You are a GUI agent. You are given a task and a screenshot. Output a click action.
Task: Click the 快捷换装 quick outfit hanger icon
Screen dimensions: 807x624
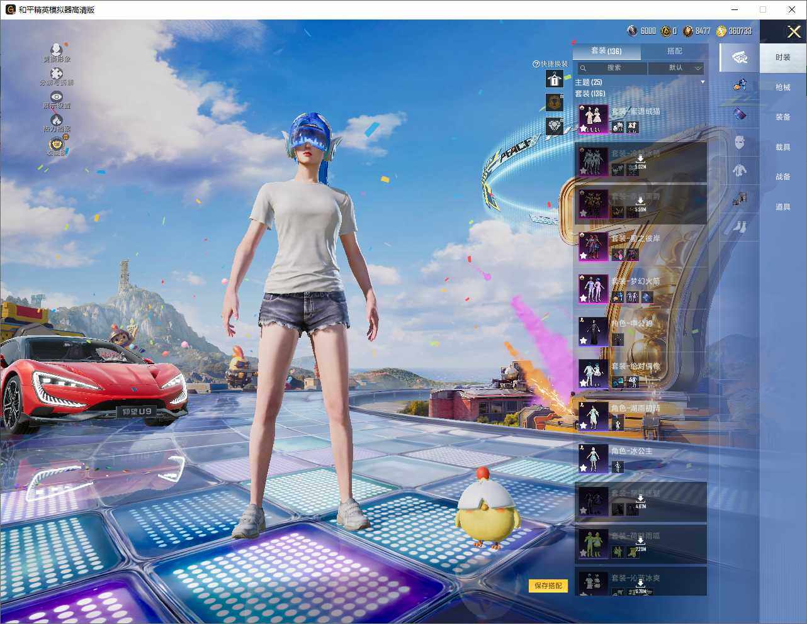point(555,79)
